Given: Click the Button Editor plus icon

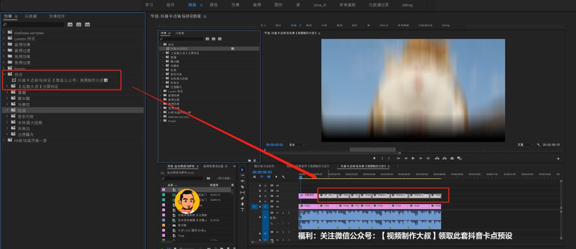Looking at the screenshot, I should pos(558,159).
